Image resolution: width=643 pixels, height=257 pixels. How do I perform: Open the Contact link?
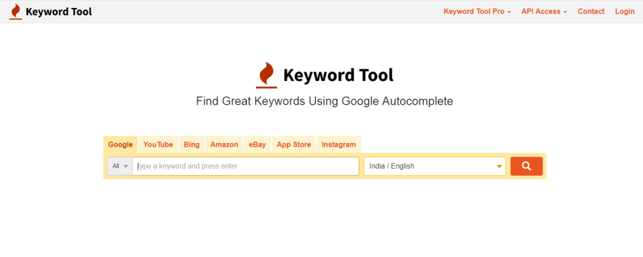click(x=591, y=11)
